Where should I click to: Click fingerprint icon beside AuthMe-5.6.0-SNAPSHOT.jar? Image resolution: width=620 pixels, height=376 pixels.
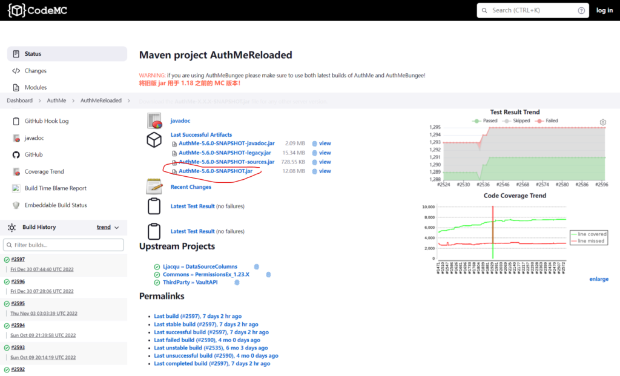tap(314, 171)
